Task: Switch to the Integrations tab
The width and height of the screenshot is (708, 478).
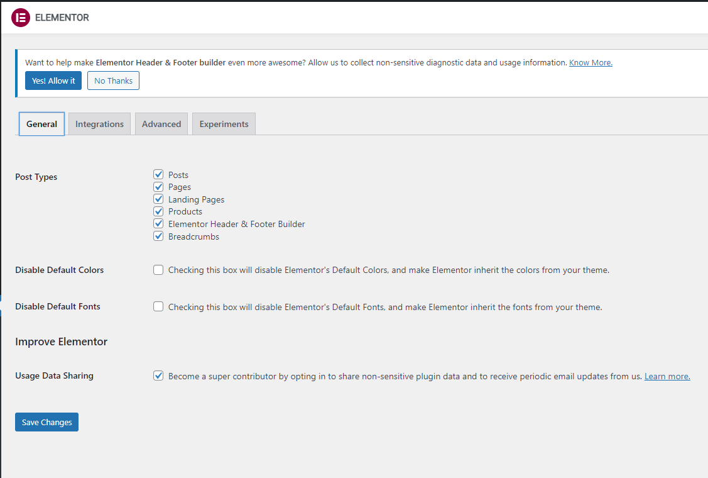Action: [x=99, y=124]
